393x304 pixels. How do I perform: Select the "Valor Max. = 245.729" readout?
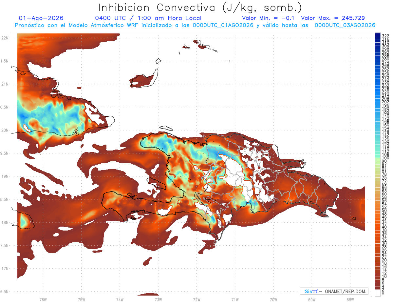point(333,18)
